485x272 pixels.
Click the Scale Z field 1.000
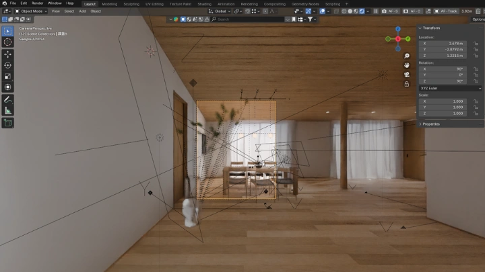(x=443, y=114)
